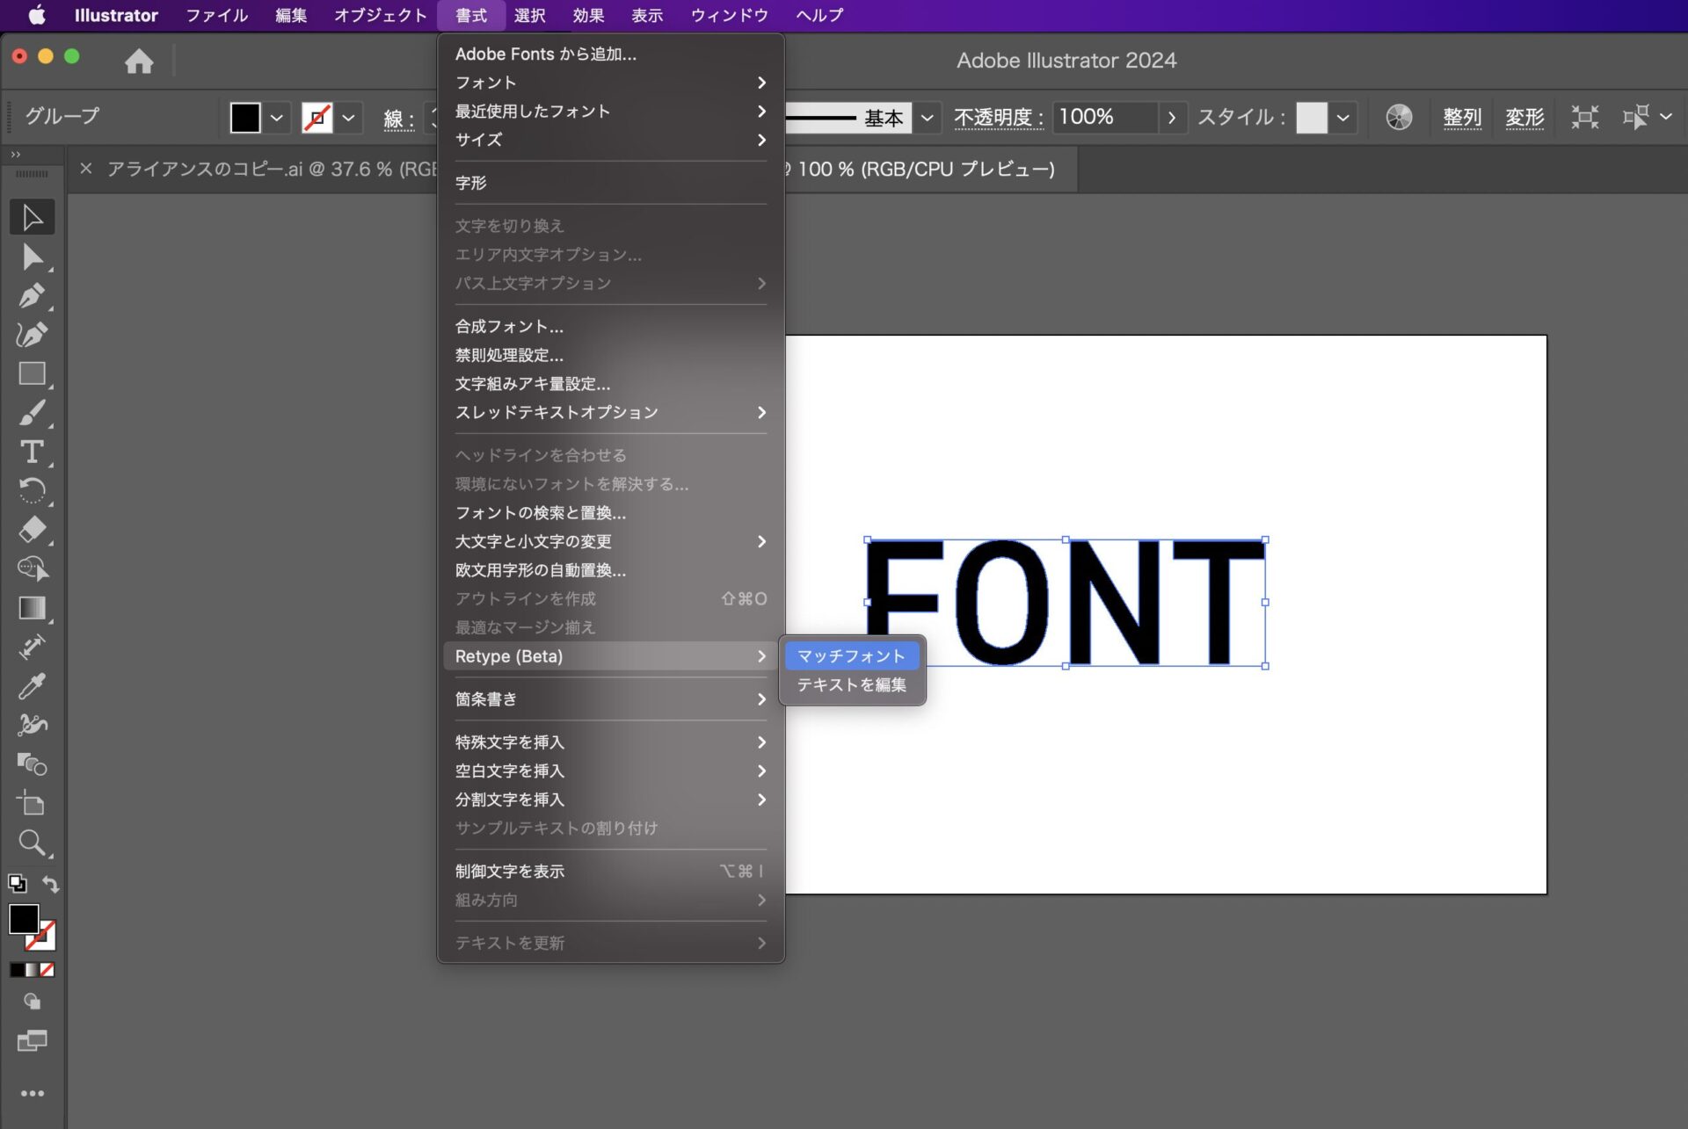
Task: Select the FONT text object on artboard
Action: [1066, 603]
